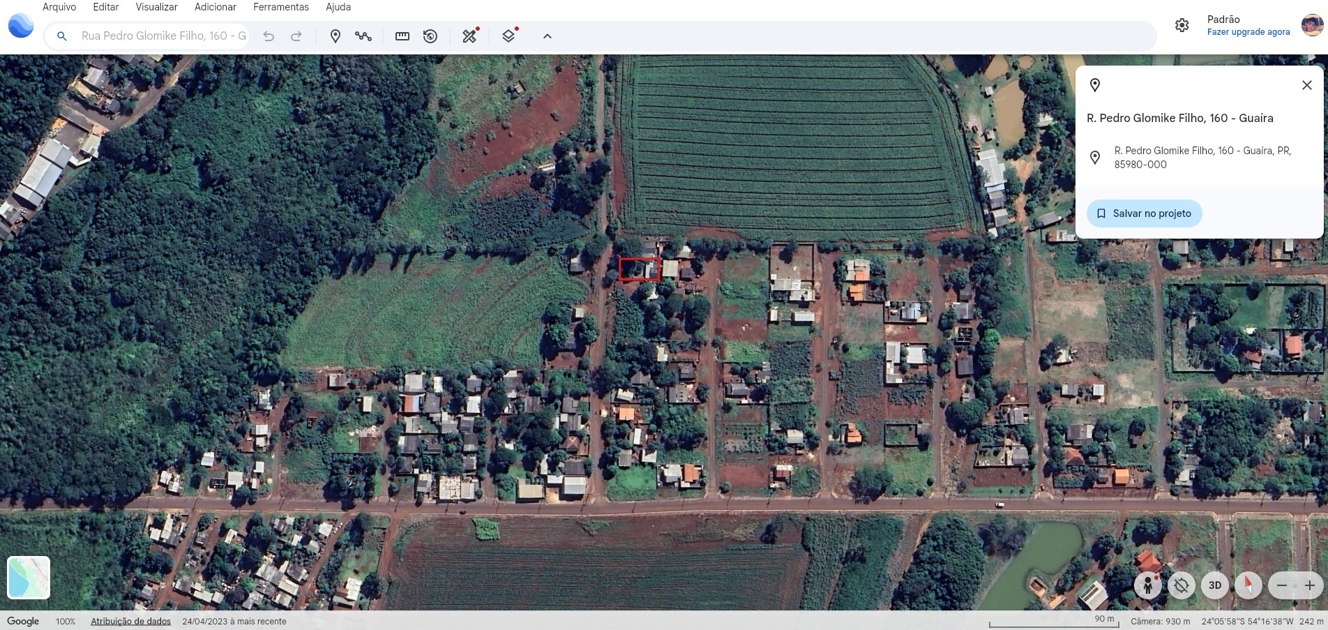Zoom in with the plus button
Viewport: 1328px width, 630px height.
click(1309, 585)
